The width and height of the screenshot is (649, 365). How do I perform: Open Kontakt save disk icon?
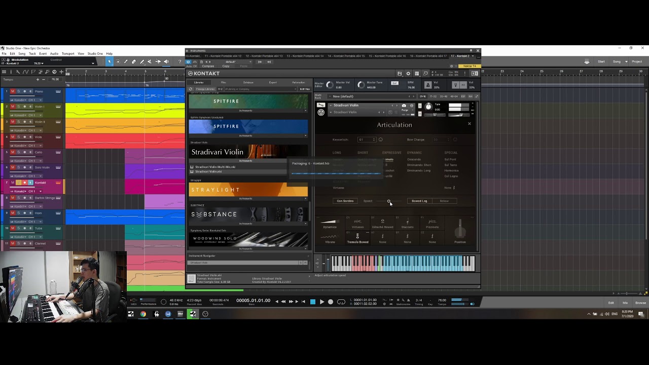pos(400,74)
